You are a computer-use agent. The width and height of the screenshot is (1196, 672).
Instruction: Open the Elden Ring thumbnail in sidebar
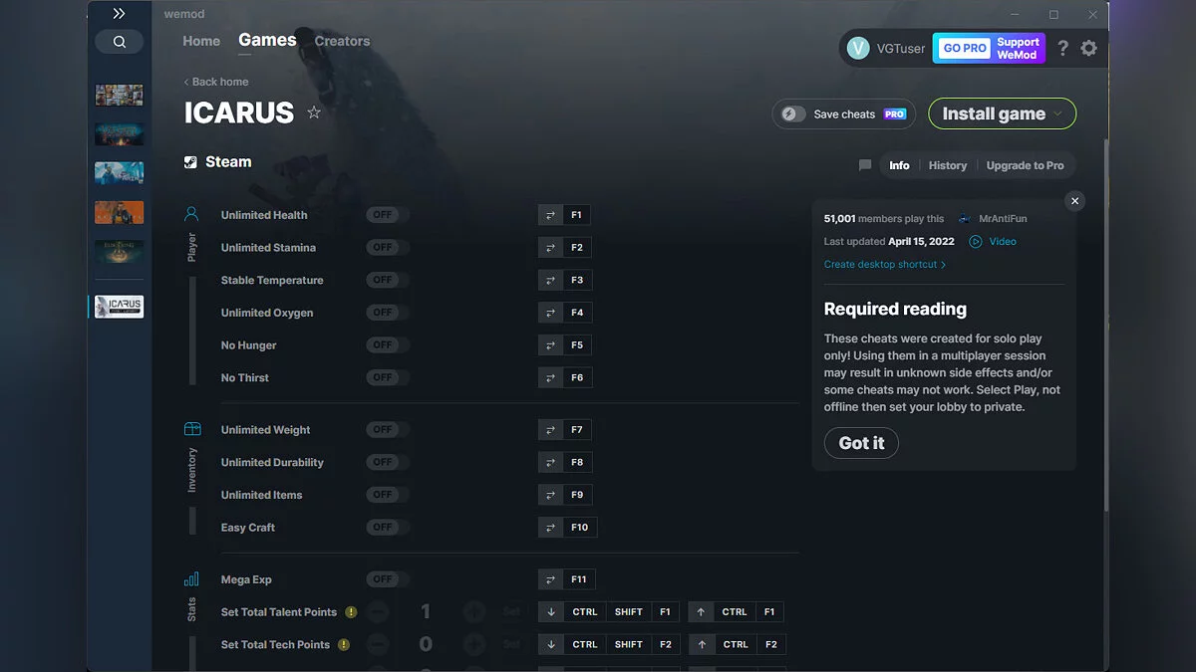[120, 251]
